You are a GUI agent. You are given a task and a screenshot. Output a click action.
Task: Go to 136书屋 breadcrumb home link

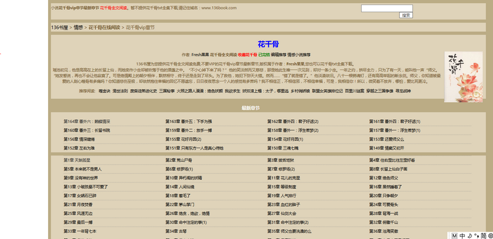59,28
